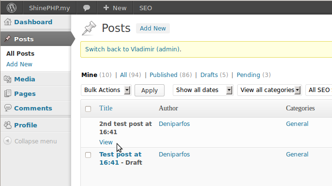Filter by Published (86) posts

point(171,75)
